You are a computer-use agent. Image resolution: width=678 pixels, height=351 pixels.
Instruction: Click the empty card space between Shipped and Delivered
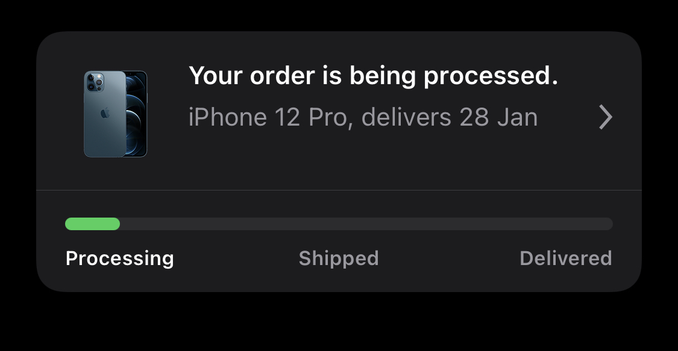(x=449, y=258)
